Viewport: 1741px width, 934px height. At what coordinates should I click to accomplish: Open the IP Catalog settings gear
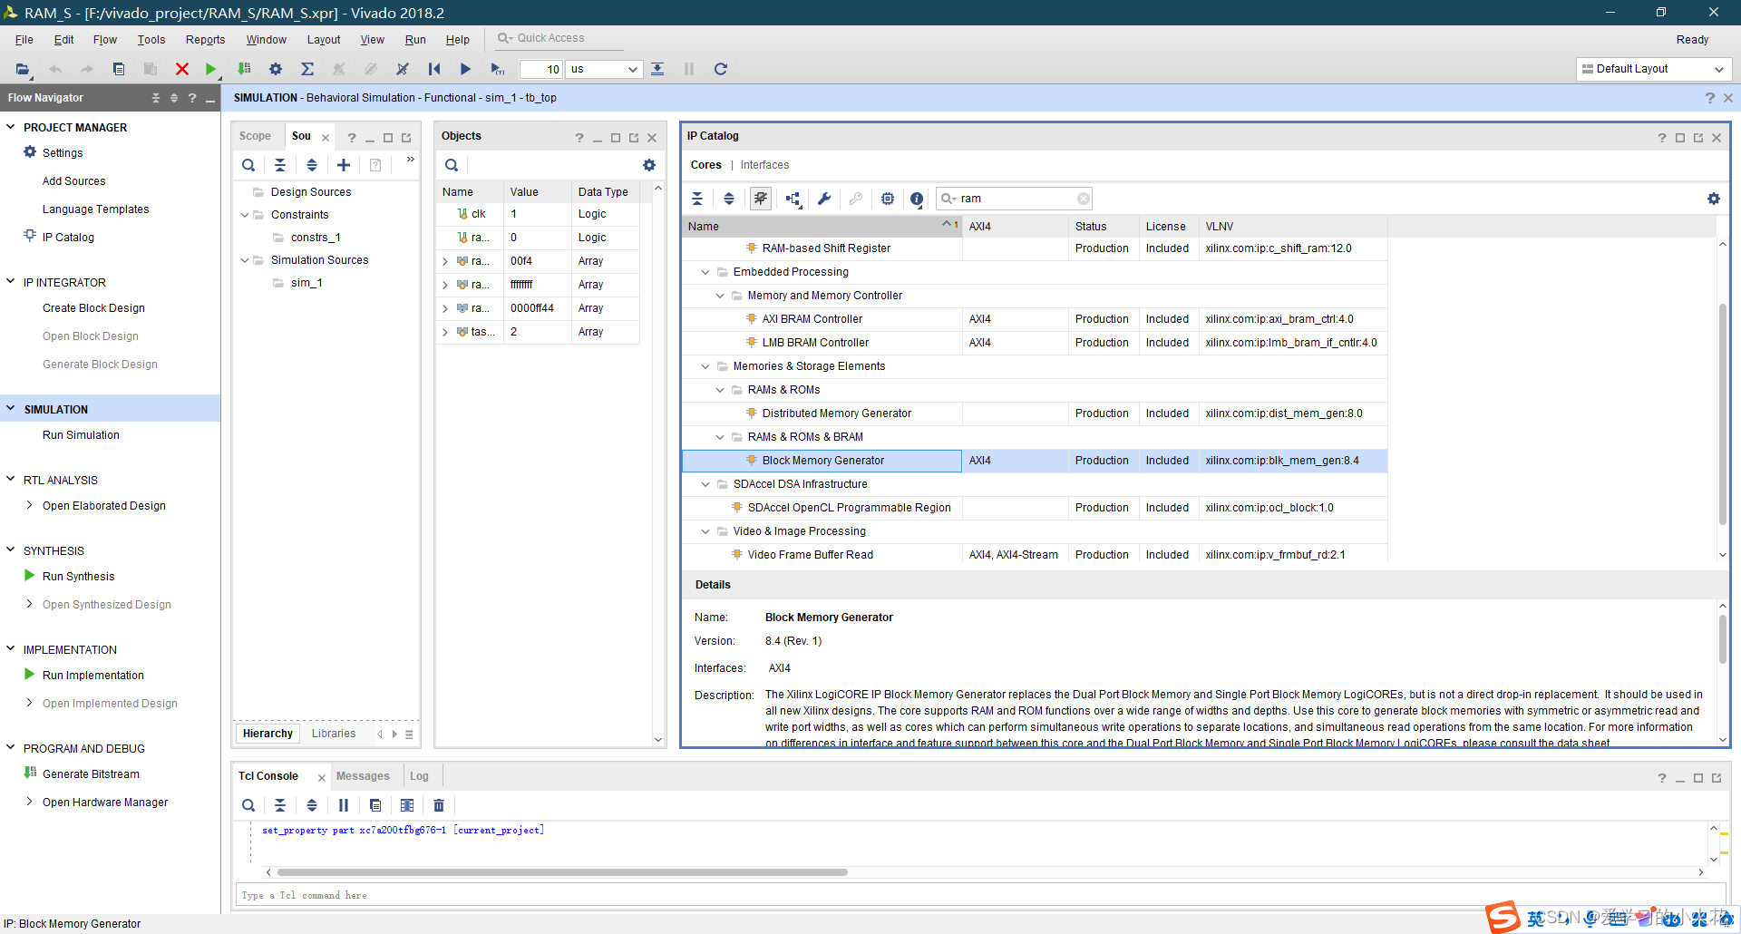tap(1714, 199)
